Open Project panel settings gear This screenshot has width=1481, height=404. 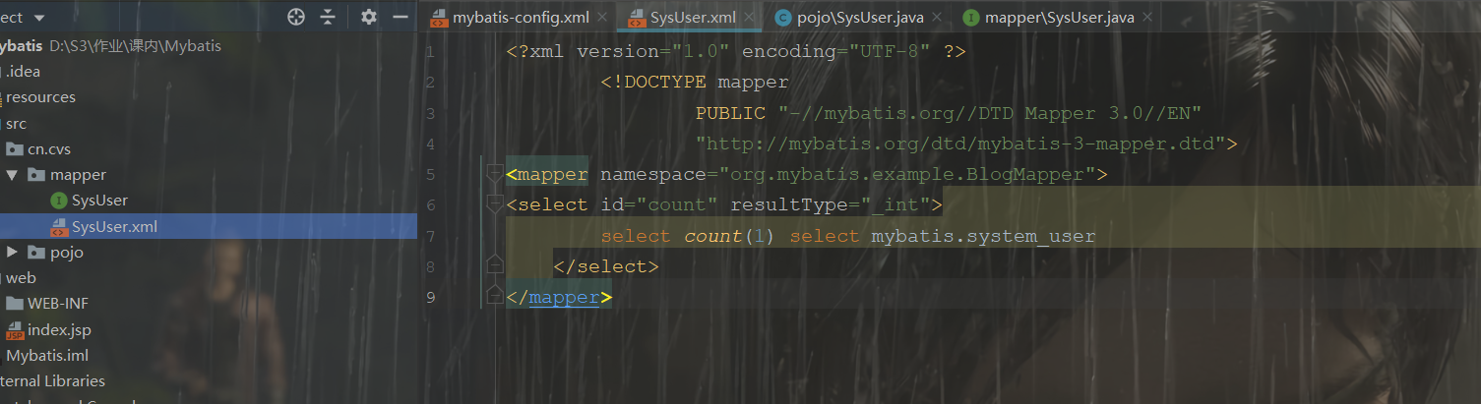369,17
